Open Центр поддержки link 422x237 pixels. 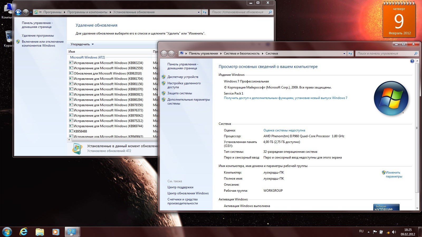tap(180, 187)
